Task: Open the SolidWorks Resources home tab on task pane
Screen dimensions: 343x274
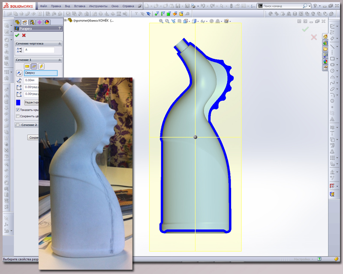Action: (x=325, y=36)
